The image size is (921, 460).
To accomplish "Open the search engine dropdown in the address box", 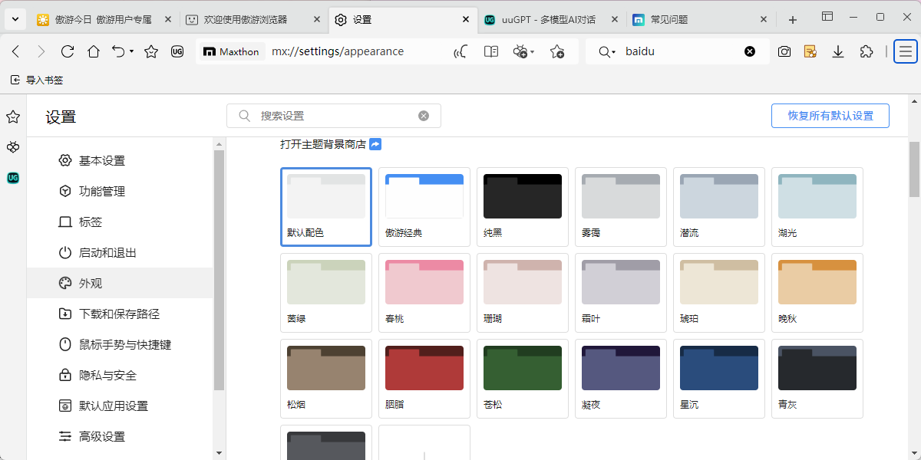I will coord(606,51).
